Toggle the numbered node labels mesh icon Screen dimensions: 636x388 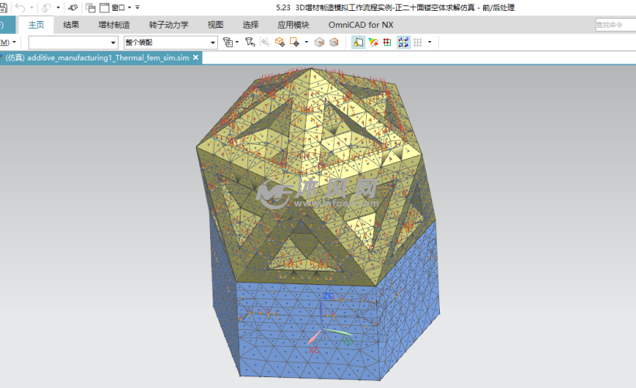pyautogui.click(x=403, y=42)
